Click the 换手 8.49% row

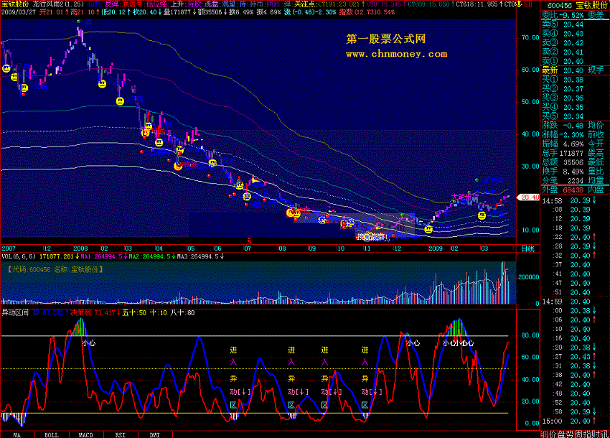[575, 172]
